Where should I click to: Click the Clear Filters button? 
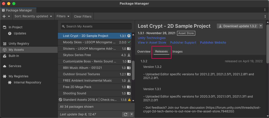[82, 16]
